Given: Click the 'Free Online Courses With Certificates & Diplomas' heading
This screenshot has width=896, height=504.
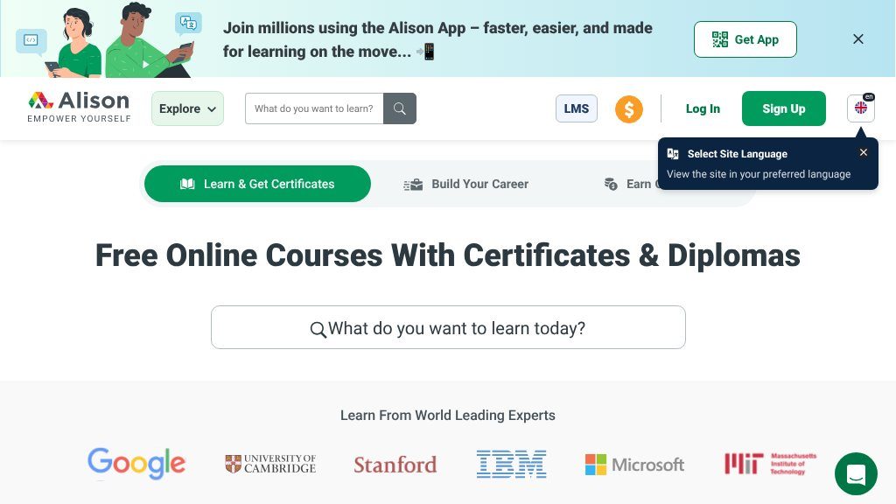Looking at the screenshot, I should (x=447, y=255).
